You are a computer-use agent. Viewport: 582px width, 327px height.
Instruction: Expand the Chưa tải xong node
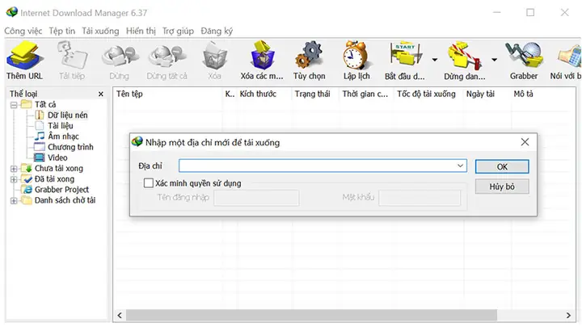coord(14,169)
